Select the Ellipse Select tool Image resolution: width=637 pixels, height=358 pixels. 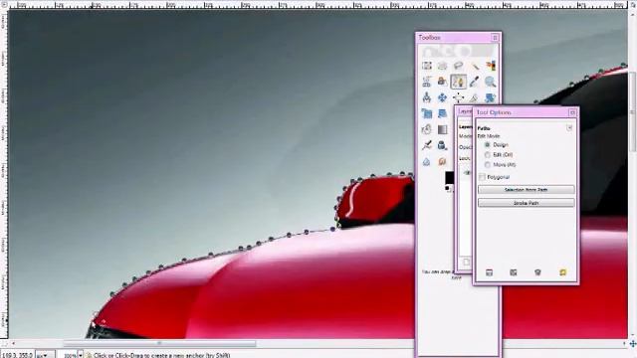[x=442, y=66]
